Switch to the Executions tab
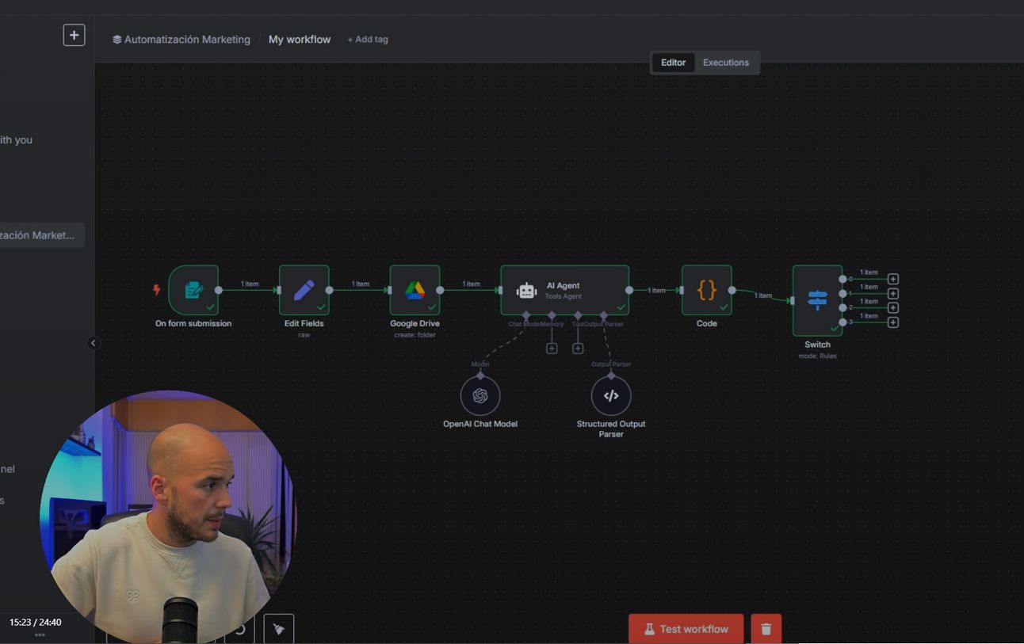 coord(726,63)
